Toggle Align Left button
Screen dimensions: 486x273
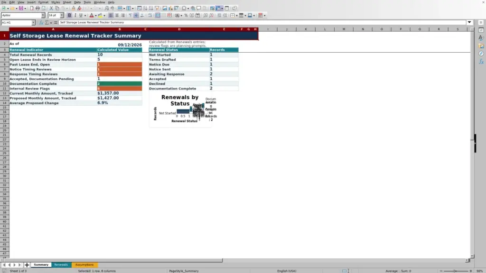111,16
